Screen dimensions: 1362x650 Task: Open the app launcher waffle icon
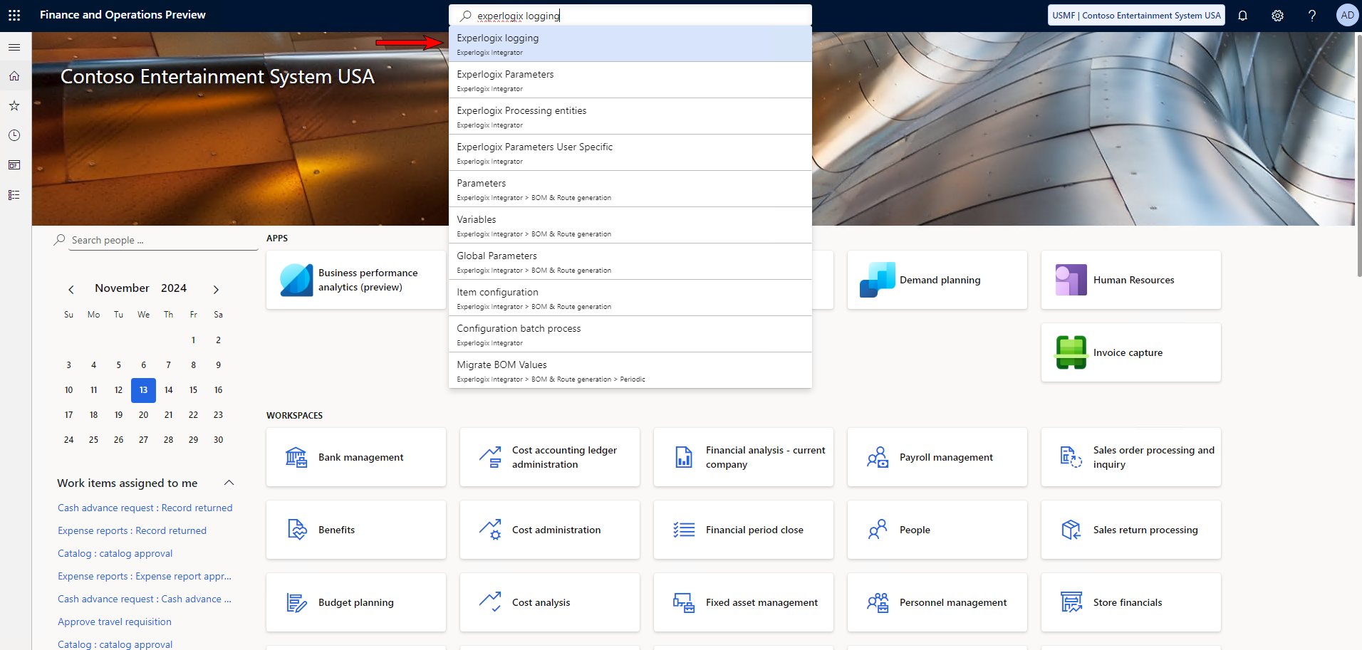[x=14, y=15]
